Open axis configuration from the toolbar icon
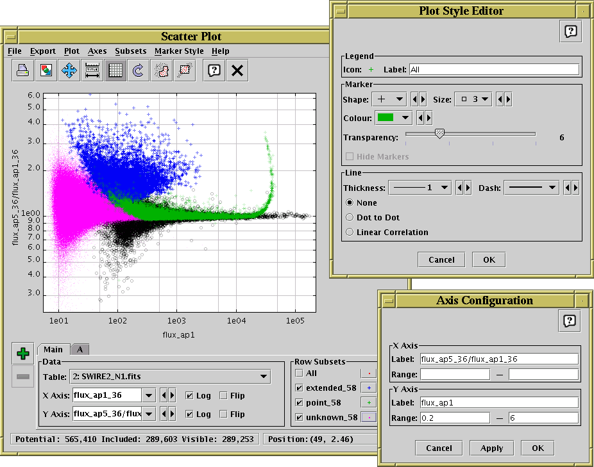594x467 pixels. tap(92, 70)
